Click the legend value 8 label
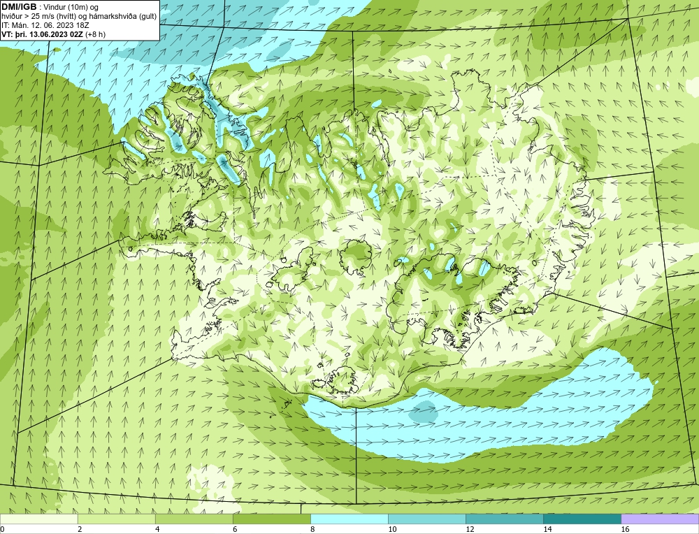This screenshot has height=534, width=699. pos(312,529)
